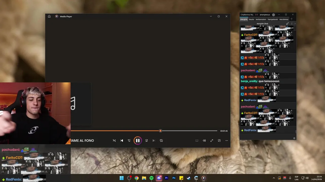Click the anonymous account button in Chatterino
The height and width of the screenshot is (182, 325).
coord(265,15)
